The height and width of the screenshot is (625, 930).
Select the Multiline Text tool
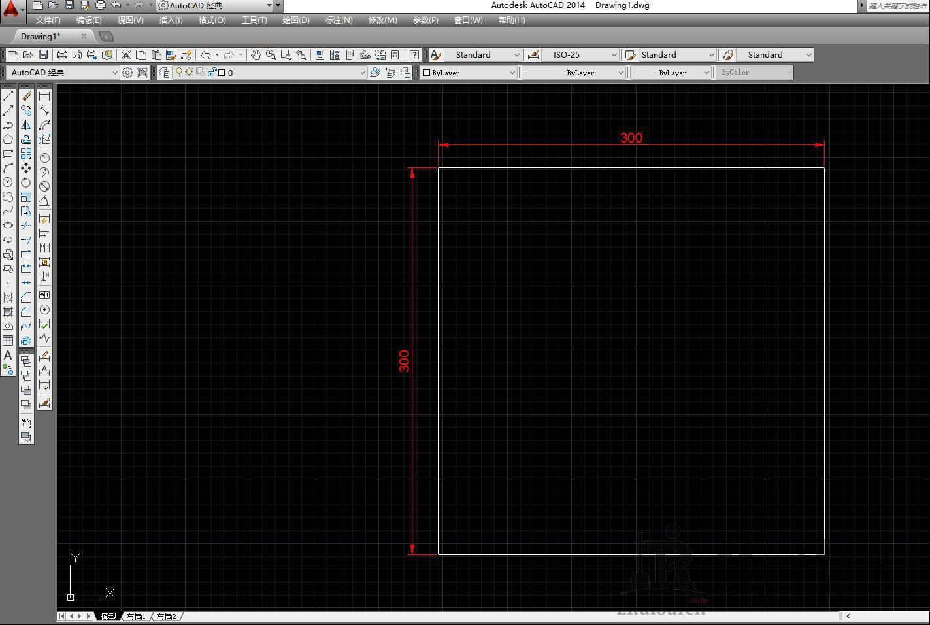(x=8, y=355)
